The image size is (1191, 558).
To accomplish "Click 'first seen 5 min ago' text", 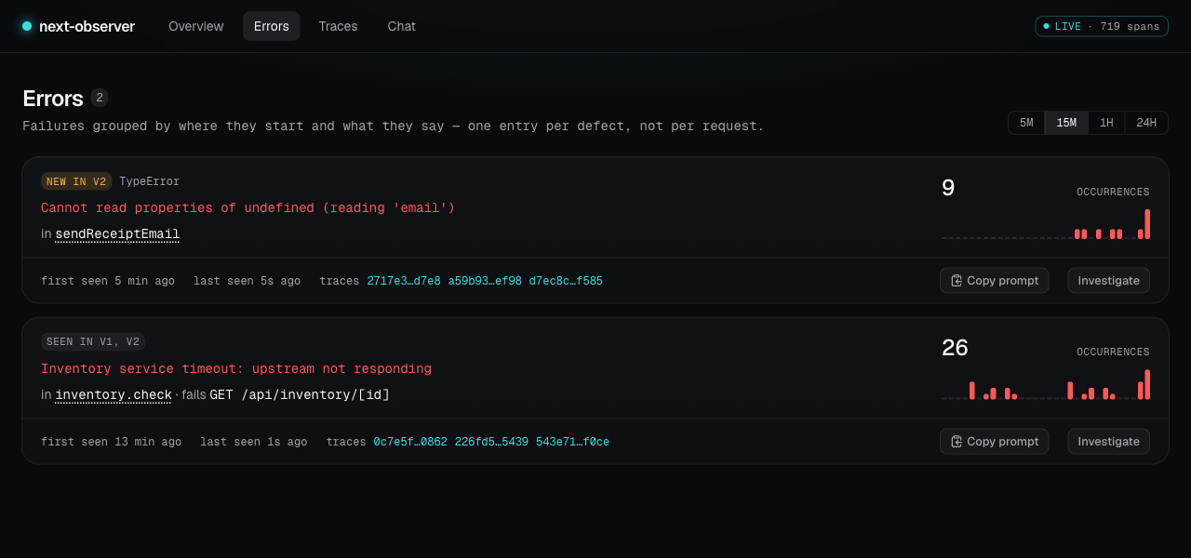I will (108, 281).
